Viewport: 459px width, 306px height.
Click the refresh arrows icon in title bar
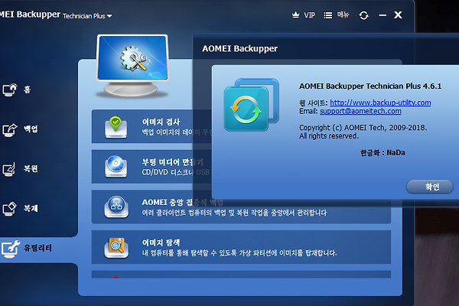(363, 15)
